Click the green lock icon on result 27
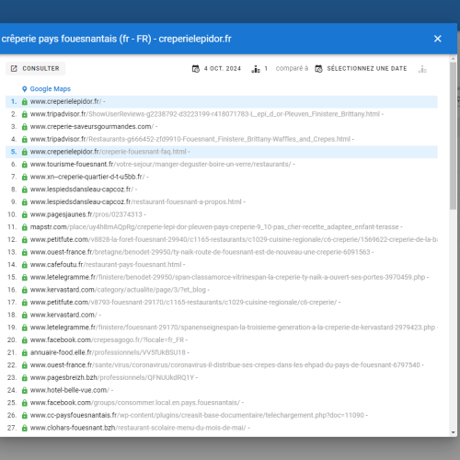The height and width of the screenshot is (460, 460). pos(25,429)
